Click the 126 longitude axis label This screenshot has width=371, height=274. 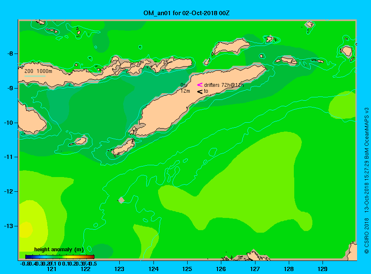(221, 269)
